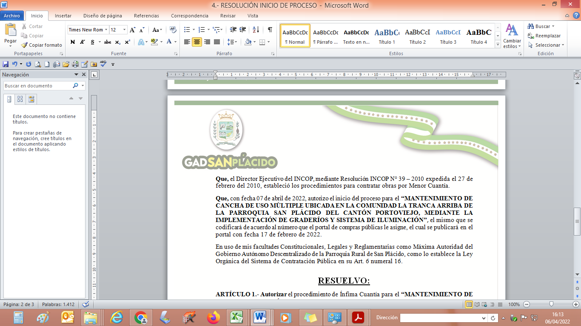This screenshot has width=581, height=326.
Task: Click the sort A-Z icon
Action: (x=256, y=30)
